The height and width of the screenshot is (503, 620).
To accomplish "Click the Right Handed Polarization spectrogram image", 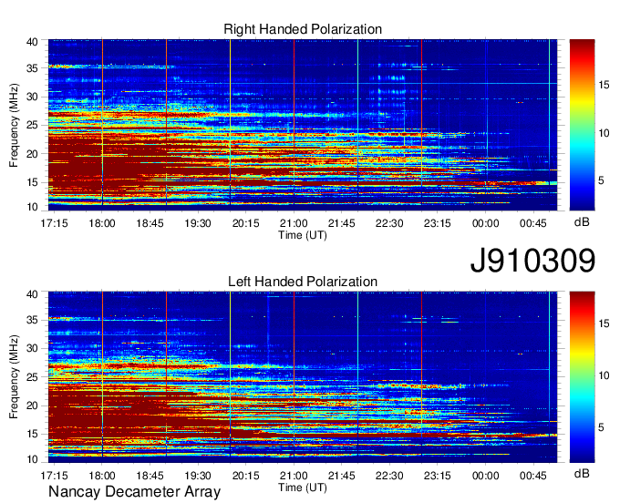I will 303,125.
